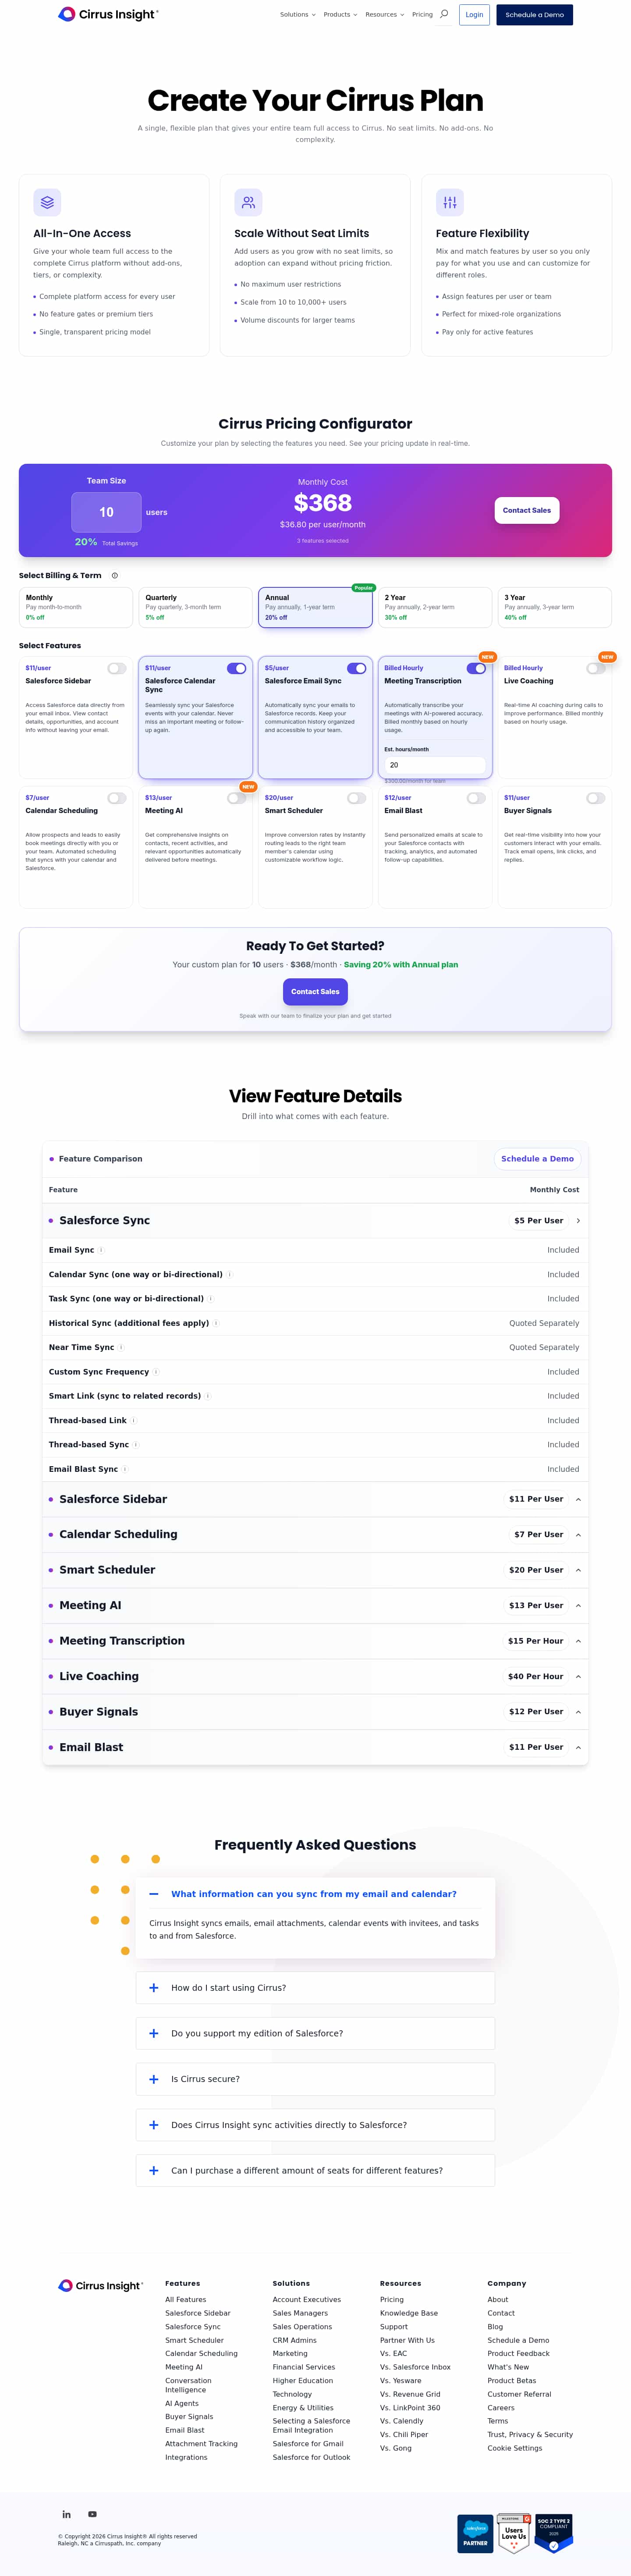Open the YouTube icon in footer

click(93, 2514)
